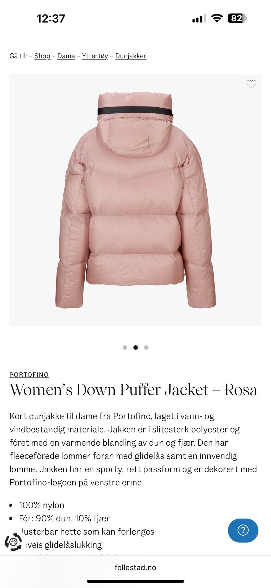Select the first image carousel dot

tap(125, 348)
